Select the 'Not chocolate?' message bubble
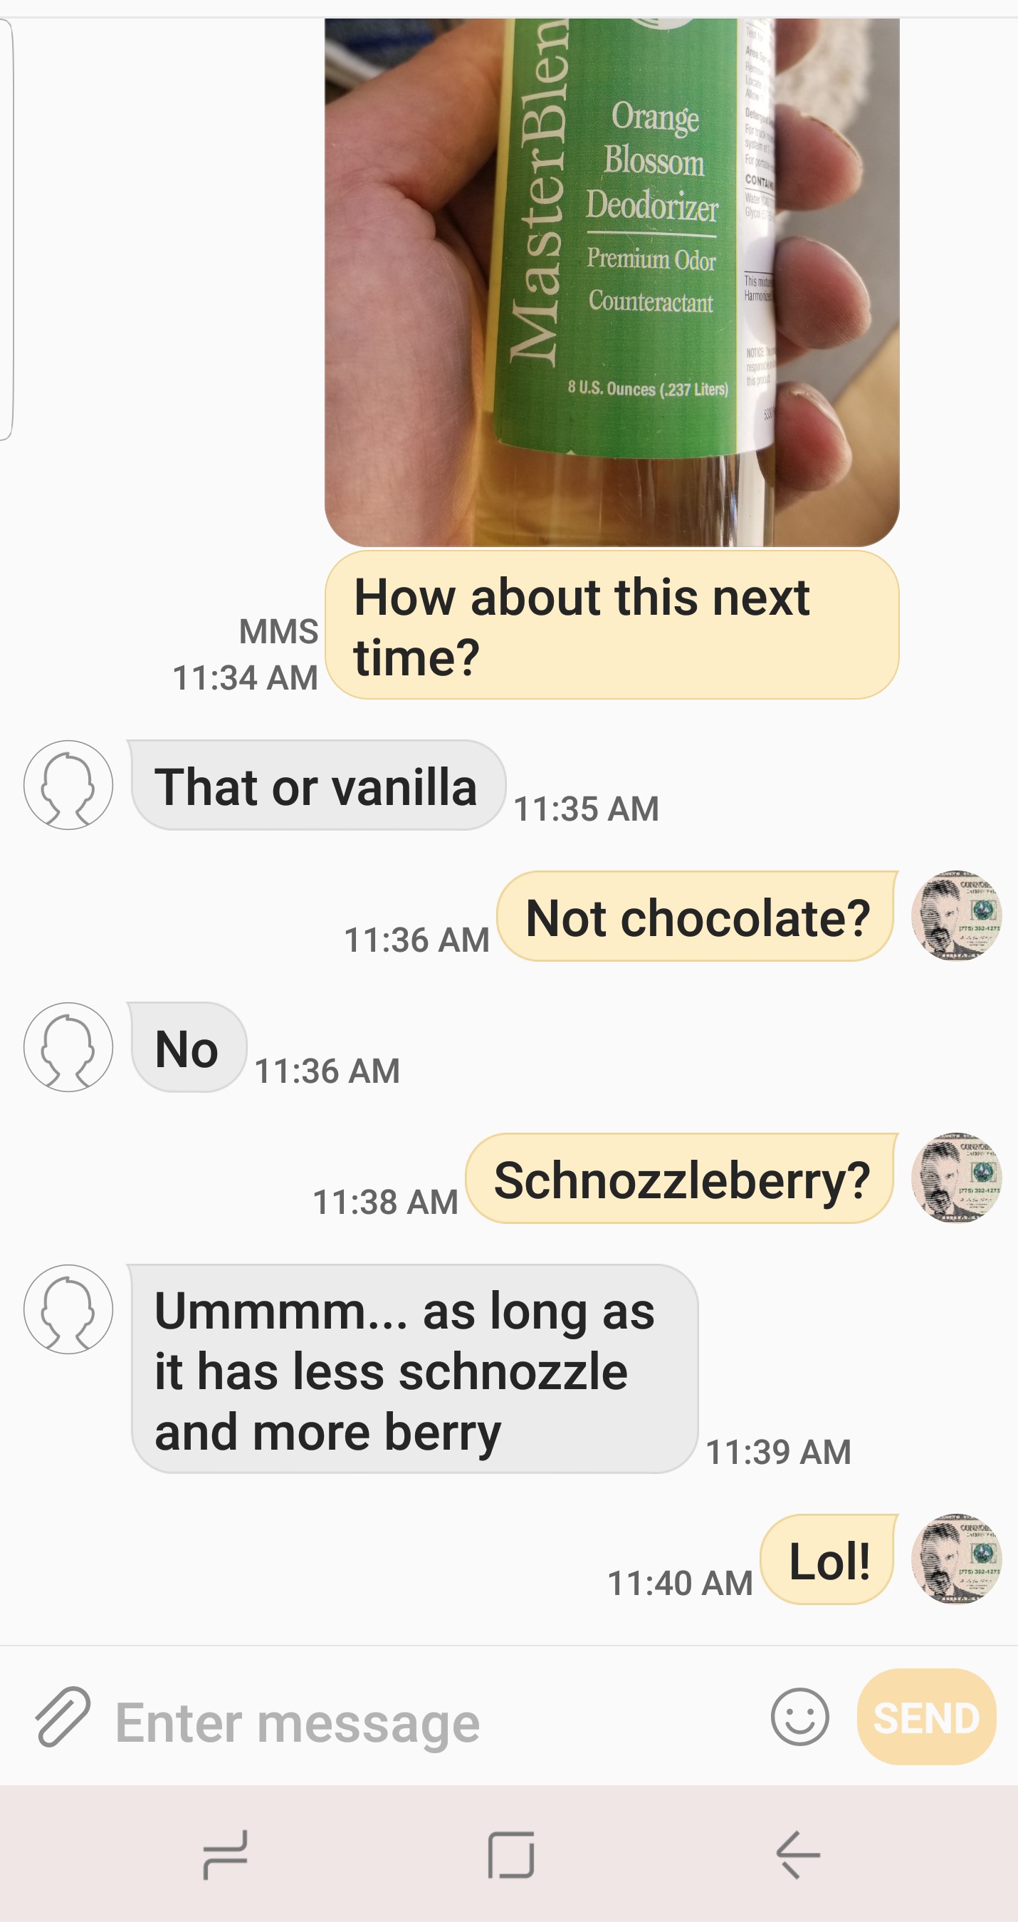 click(x=696, y=916)
